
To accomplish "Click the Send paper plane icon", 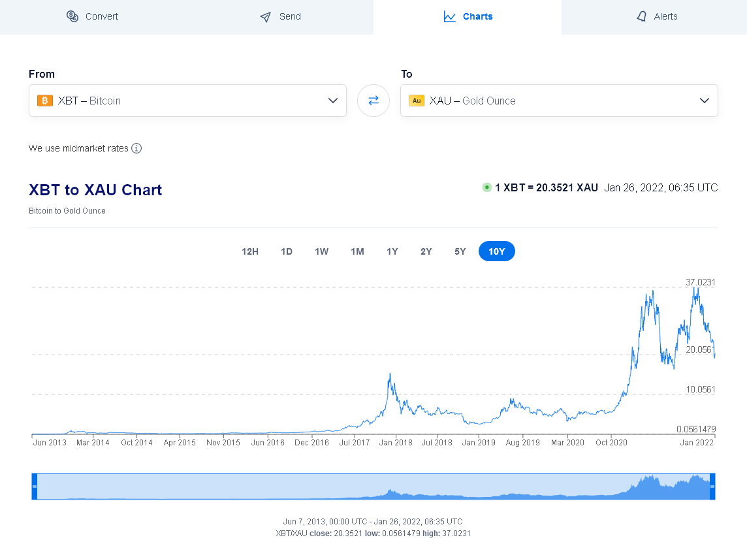I will [x=265, y=17].
